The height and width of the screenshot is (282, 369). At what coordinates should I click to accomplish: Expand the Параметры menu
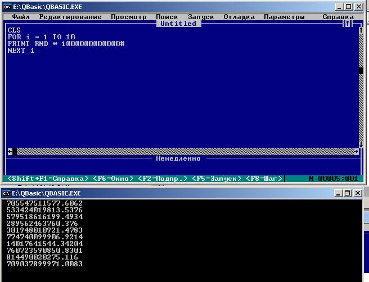[x=284, y=17]
